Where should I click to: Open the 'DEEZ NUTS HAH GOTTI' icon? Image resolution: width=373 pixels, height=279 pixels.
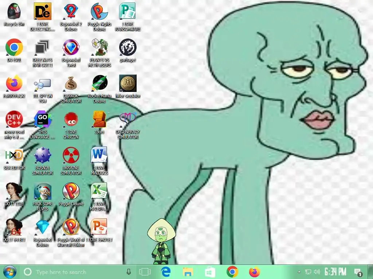tap(42, 47)
